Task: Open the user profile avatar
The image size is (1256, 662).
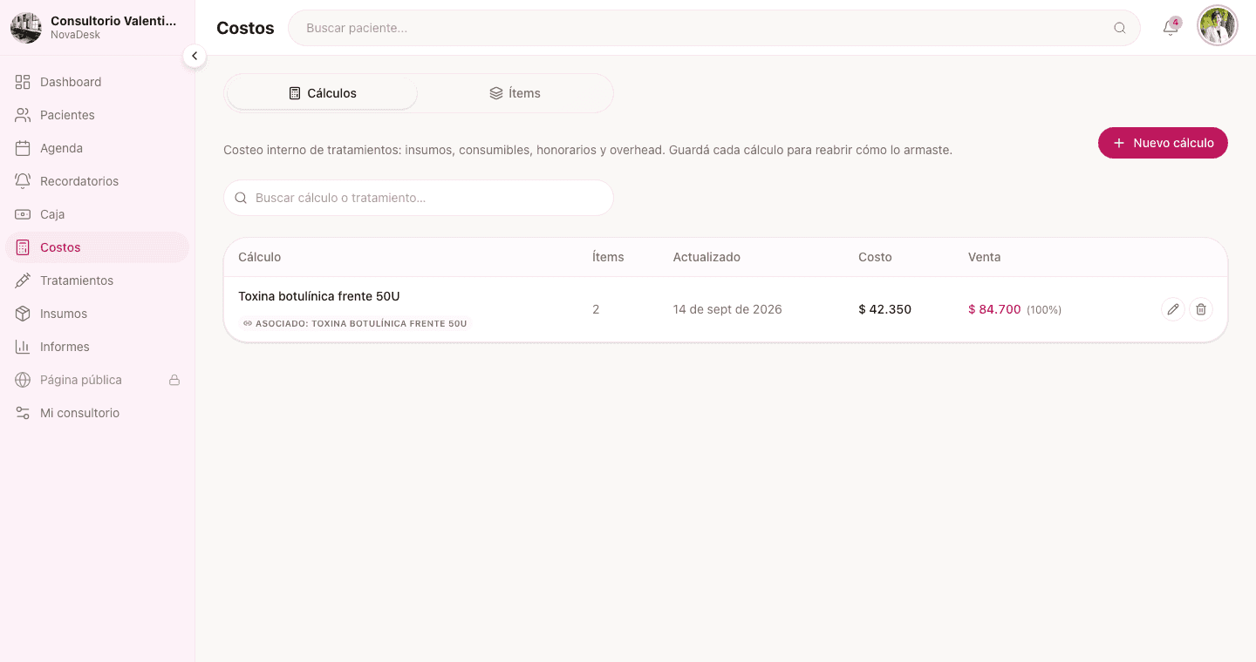Action: point(1218,27)
